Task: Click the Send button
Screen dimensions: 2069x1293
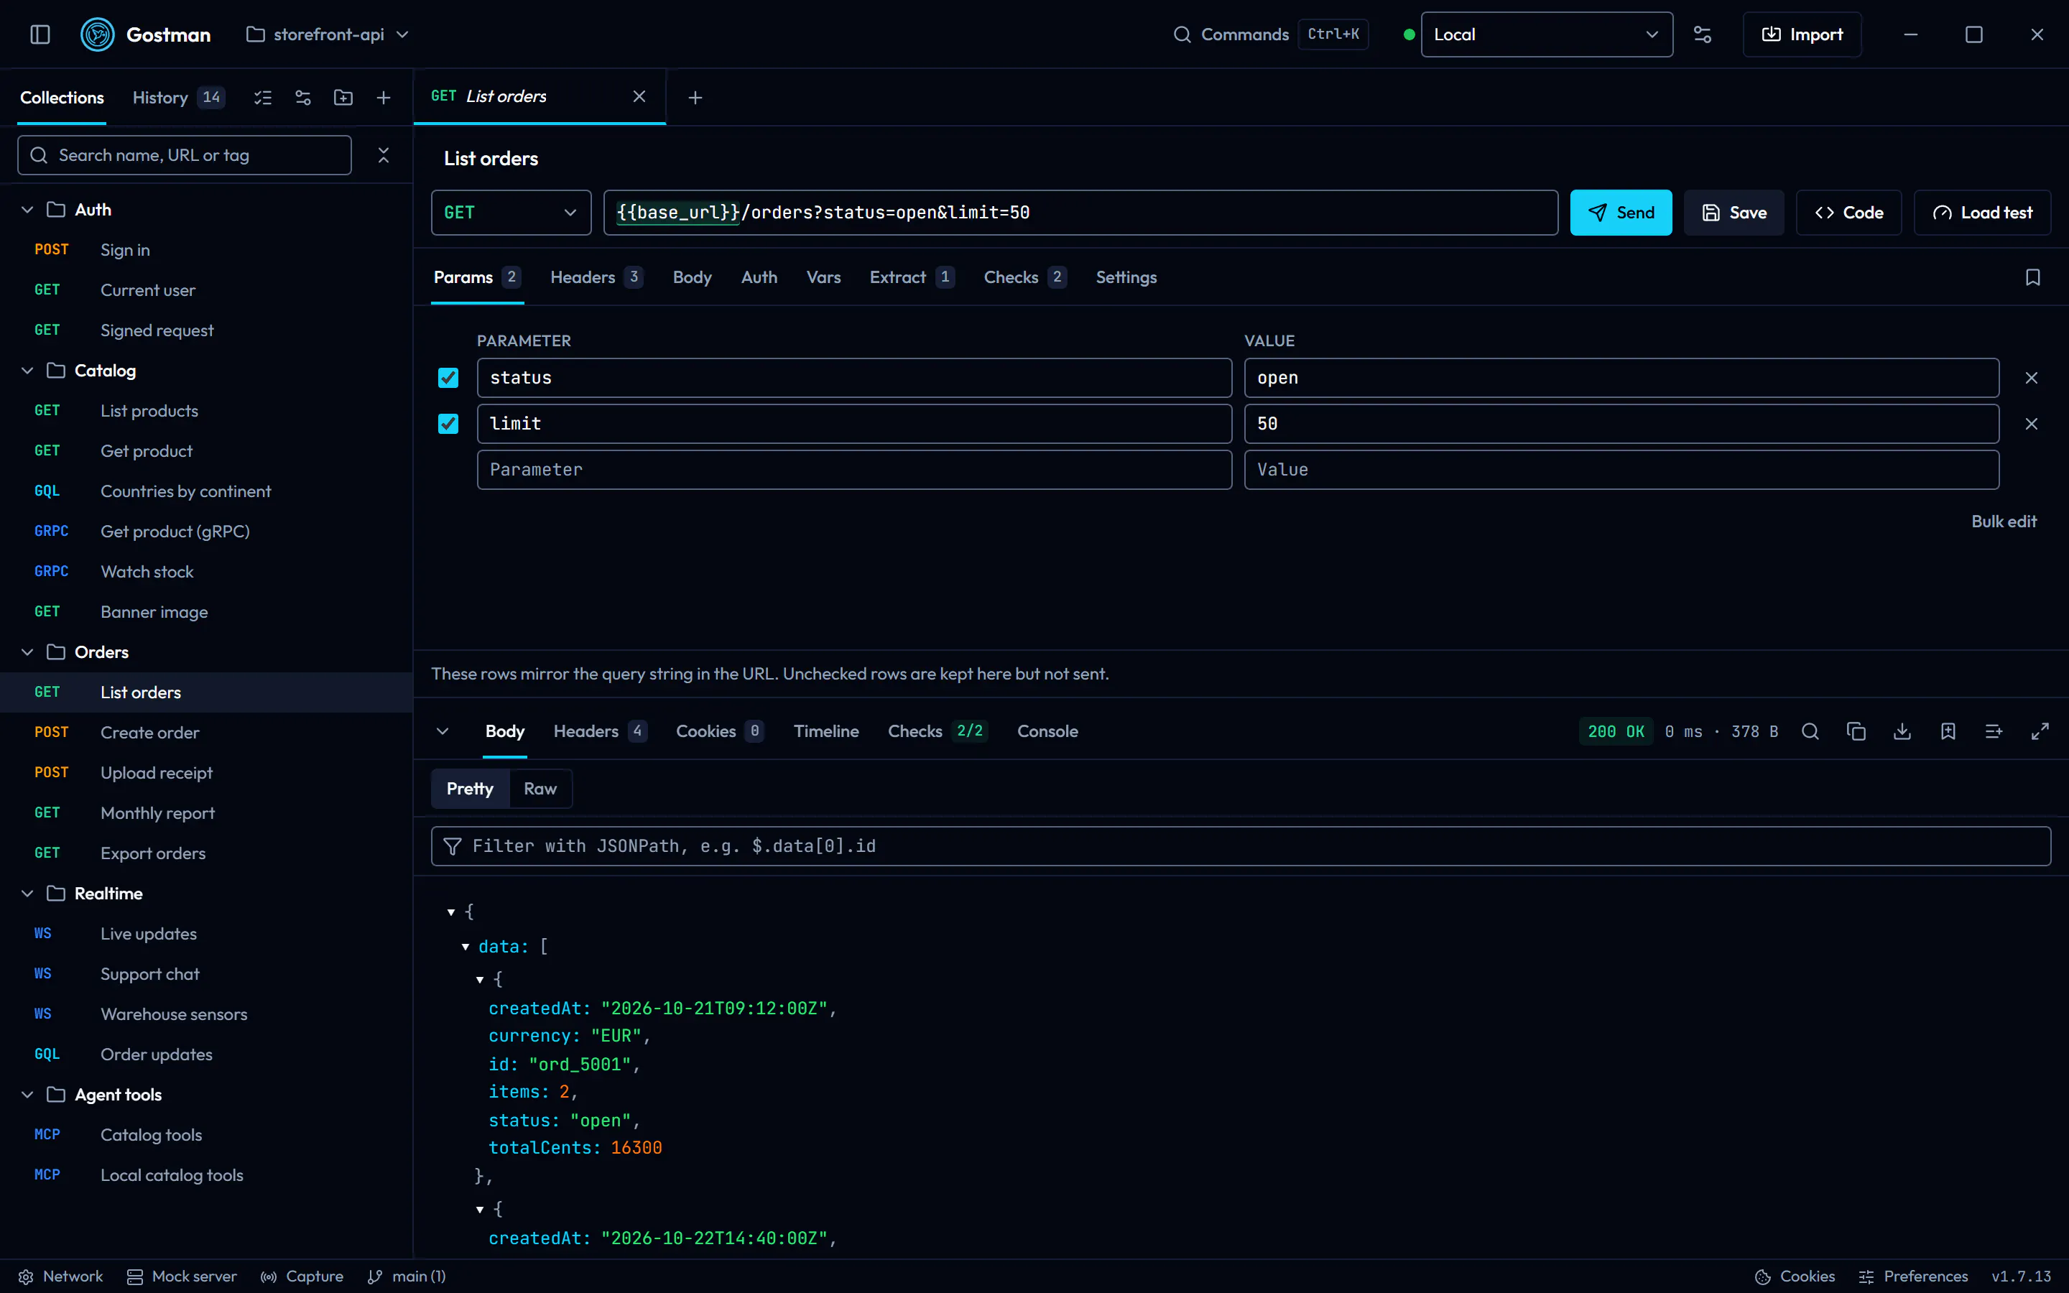Action: 1620,212
